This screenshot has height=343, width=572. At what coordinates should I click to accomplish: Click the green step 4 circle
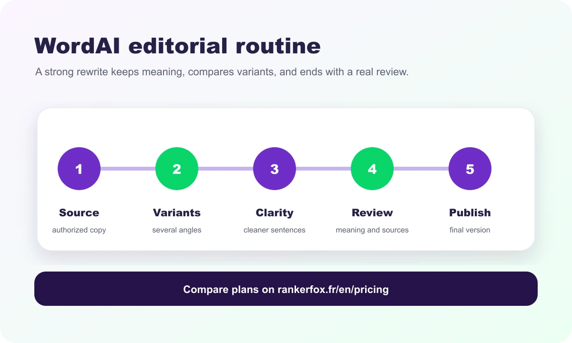372,169
